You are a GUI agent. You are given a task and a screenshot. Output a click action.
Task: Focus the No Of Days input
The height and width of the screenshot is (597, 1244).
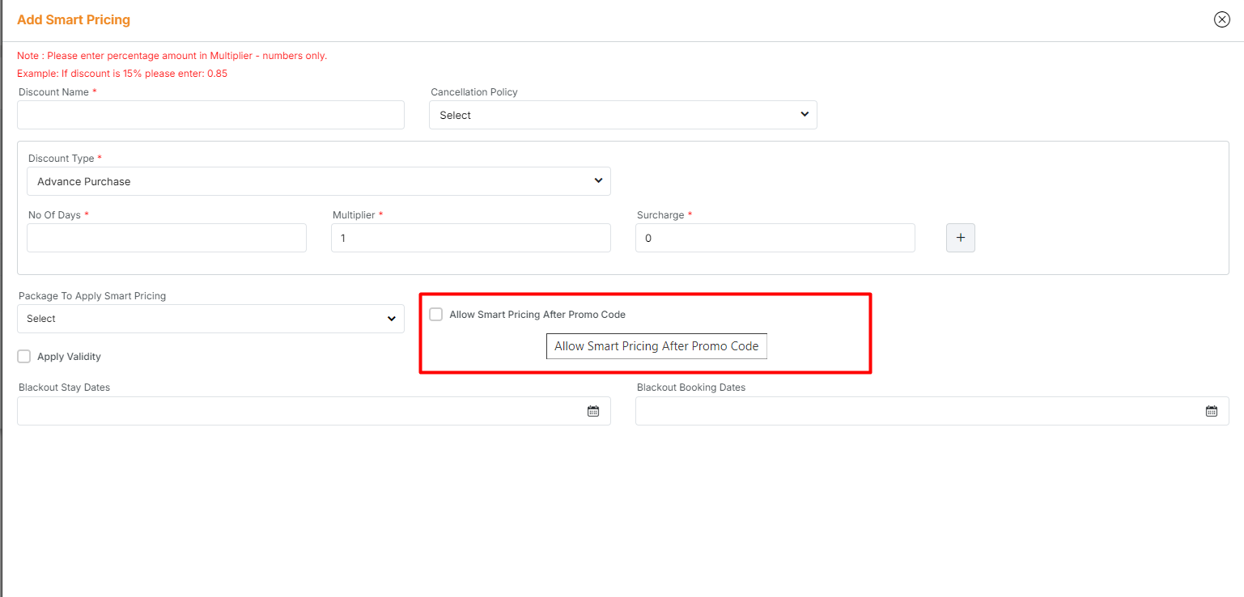pos(167,238)
